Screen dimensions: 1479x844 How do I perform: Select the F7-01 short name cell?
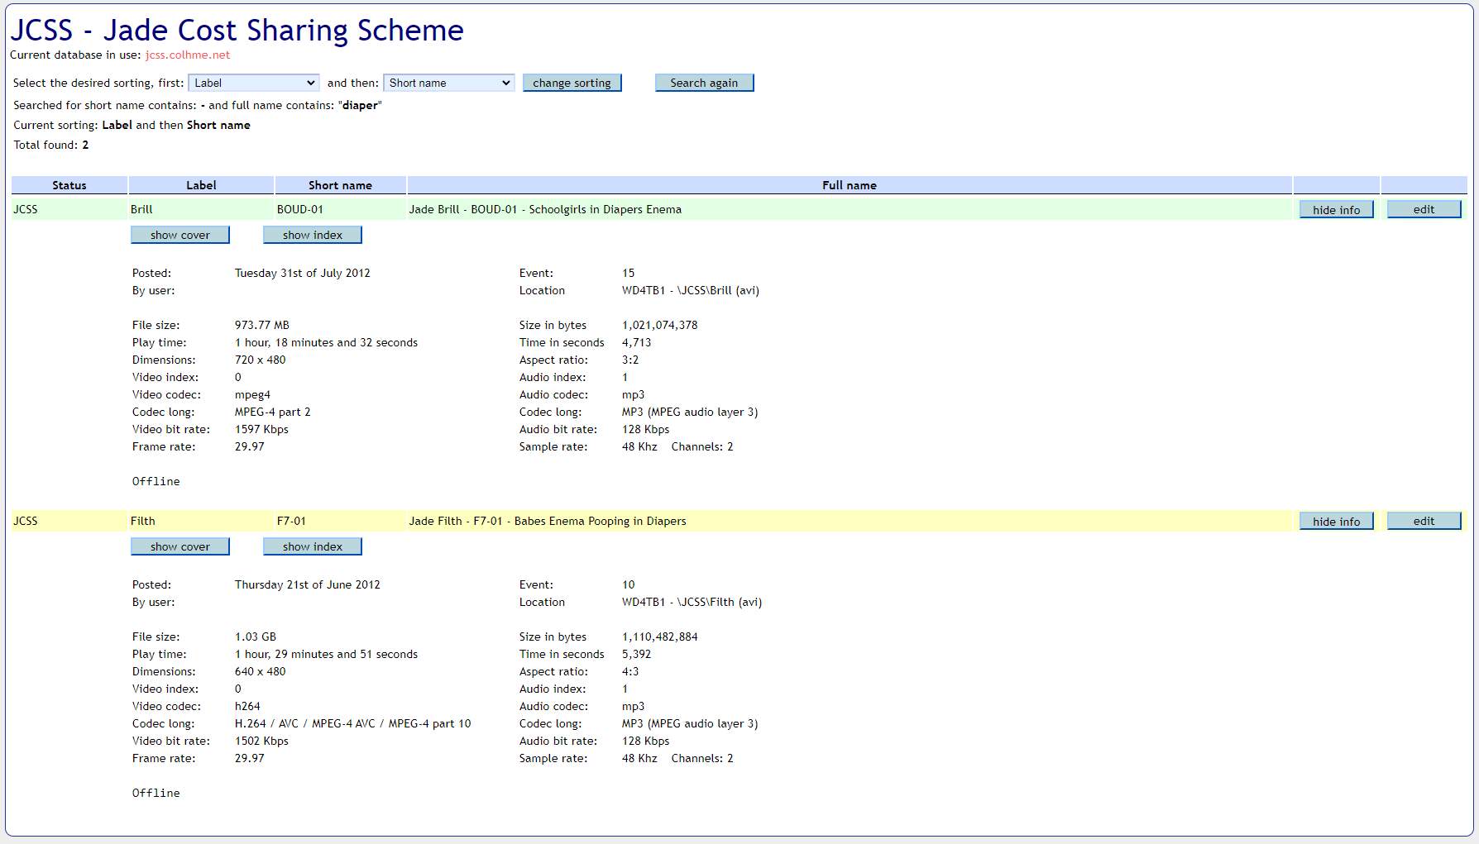coord(291,522)
